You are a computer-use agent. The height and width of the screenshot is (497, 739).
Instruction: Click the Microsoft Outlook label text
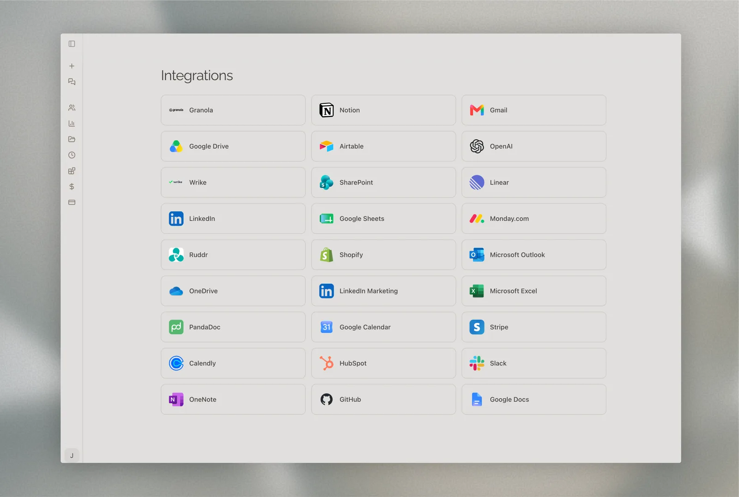[x=517, y=255]
